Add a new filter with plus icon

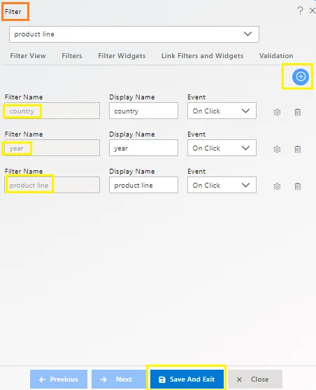(x=301, y=76)
